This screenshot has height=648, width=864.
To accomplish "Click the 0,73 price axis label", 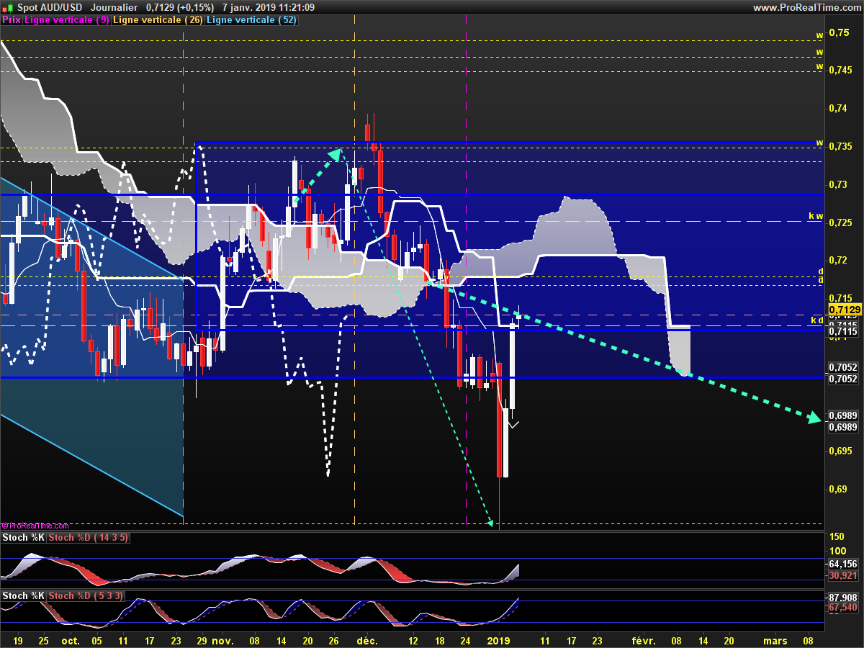I will coord(838,185).
